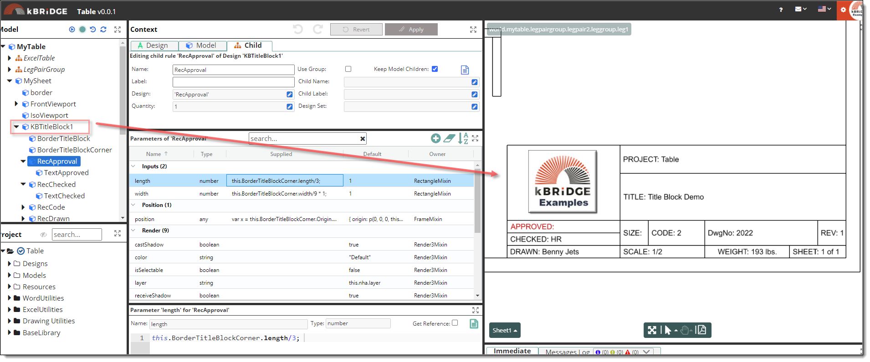Open the parameter notes green document icon
Screen dimensions: 870x362
474,324
